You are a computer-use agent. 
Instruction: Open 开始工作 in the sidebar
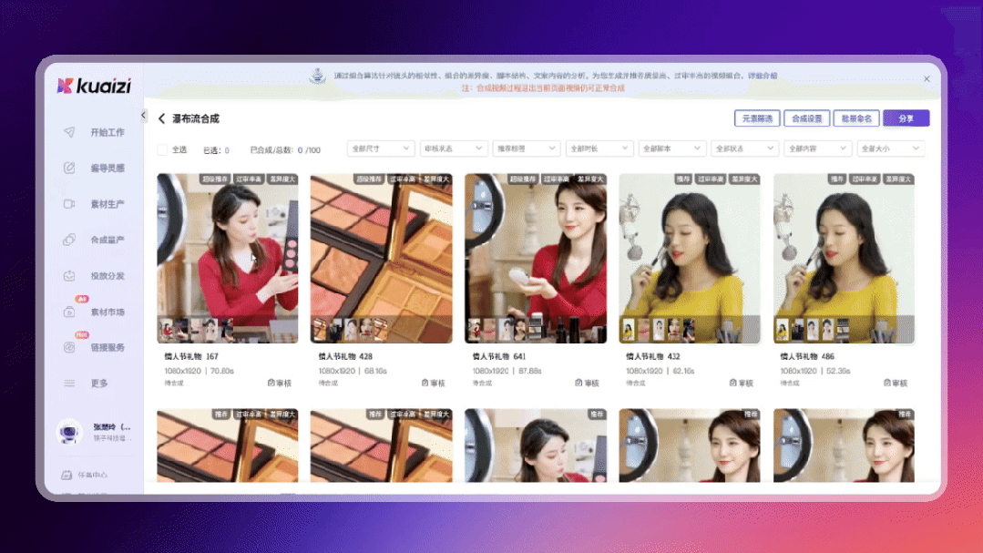108,132
